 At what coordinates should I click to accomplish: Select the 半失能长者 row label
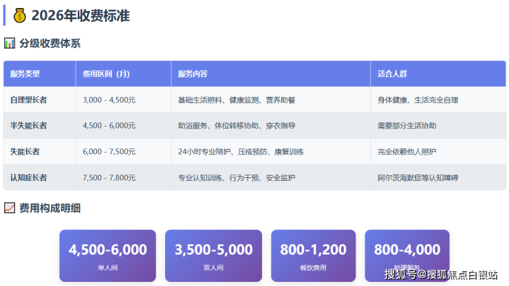pyautogui.click(x=29, y=126)
